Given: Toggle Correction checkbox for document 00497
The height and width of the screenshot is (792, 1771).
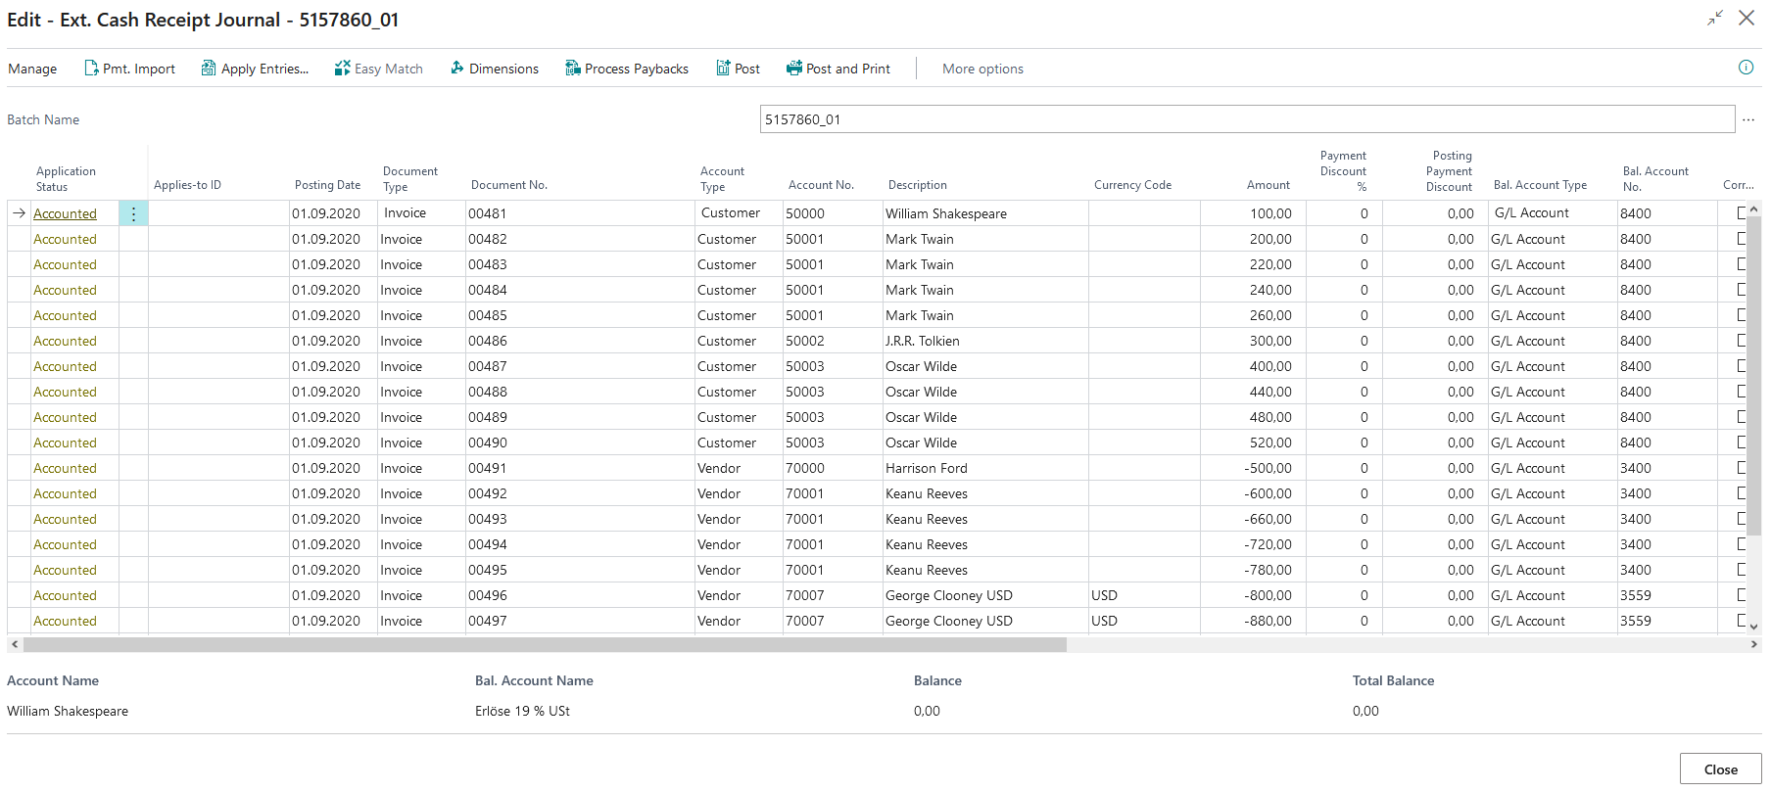Looking at the screenshot, I should (x=1742, y=620).
